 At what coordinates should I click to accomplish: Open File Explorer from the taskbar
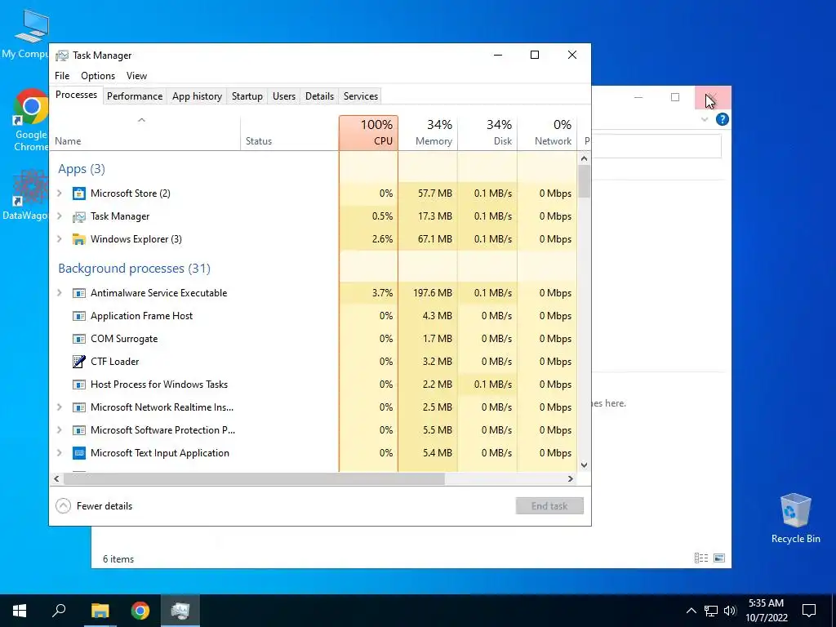click(100, 611)
